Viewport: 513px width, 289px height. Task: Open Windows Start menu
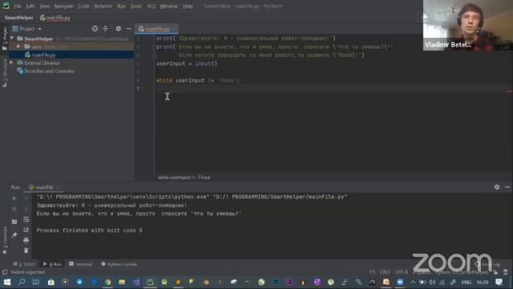(7, 282)
